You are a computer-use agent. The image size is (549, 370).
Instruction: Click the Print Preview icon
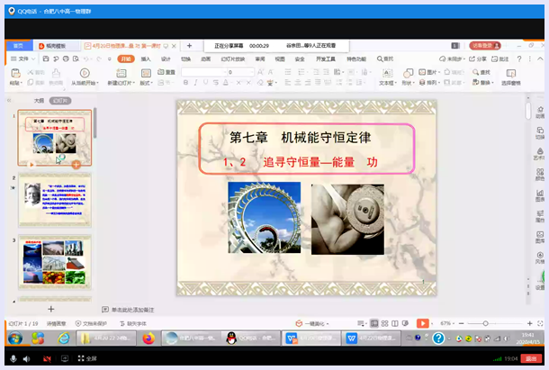tap(76, 59)
